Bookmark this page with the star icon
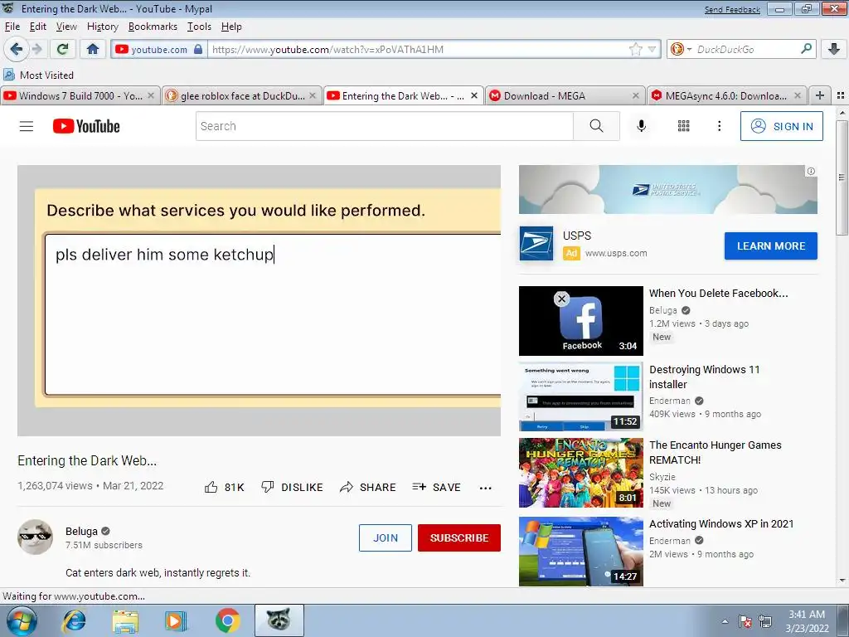849x637 pixels. point(636,49)
